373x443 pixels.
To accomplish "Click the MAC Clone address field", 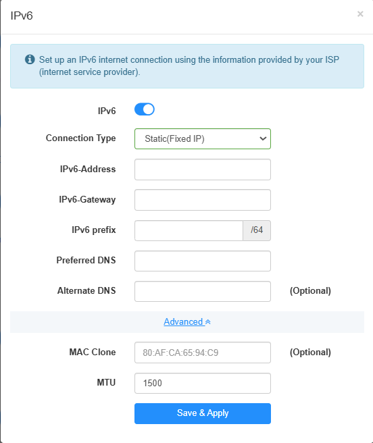I will (203, 353).
